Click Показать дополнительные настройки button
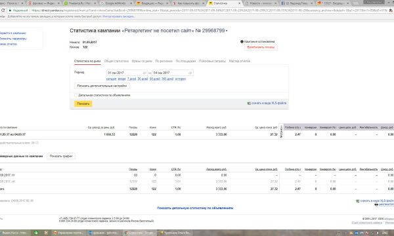The width and height of the screenshot is (394, 236). point(102,86)
